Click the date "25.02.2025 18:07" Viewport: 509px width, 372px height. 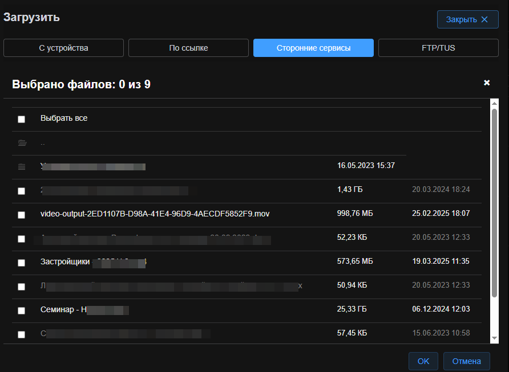[x=441, y=213]
